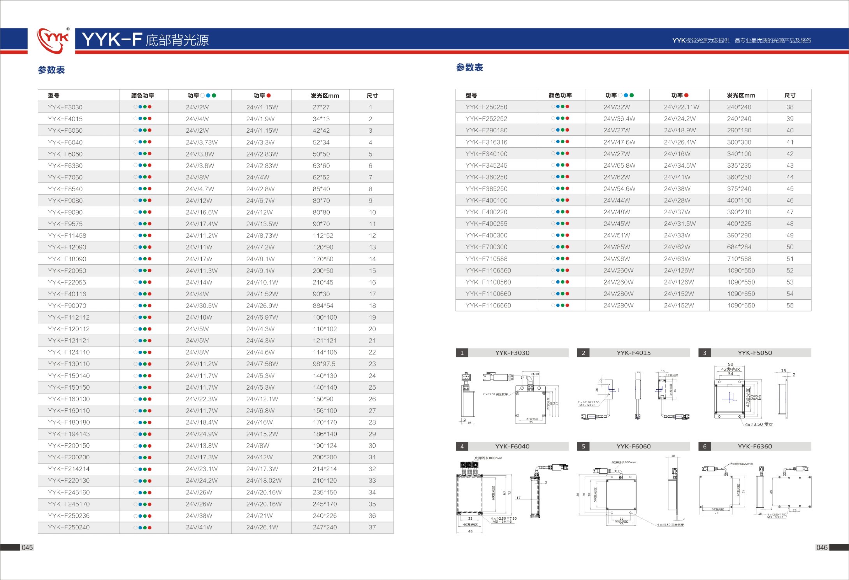Open the YYK-F4015 dimension drawing

pyautogui.click(x=633, y=394)
